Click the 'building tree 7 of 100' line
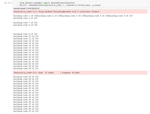The image size is (150, 114). [x=25, y=23]
